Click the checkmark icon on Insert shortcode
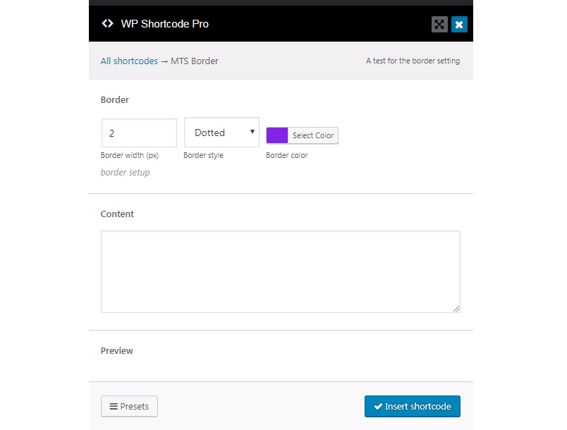The width and height of the screenshot is (567, 430). 378,407
